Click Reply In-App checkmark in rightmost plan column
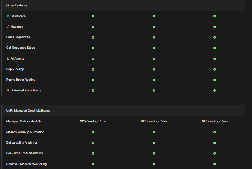This screenshot has width=252, height=169. coord(215,69)
